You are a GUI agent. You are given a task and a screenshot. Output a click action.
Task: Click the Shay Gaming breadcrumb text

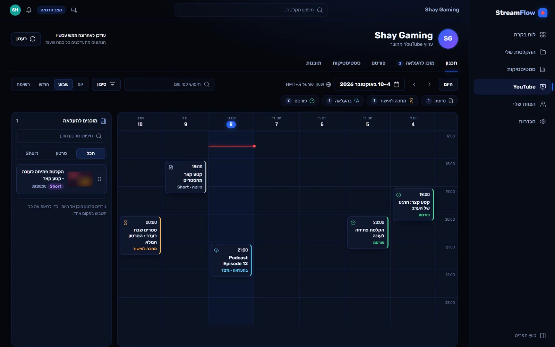(442, 10)
